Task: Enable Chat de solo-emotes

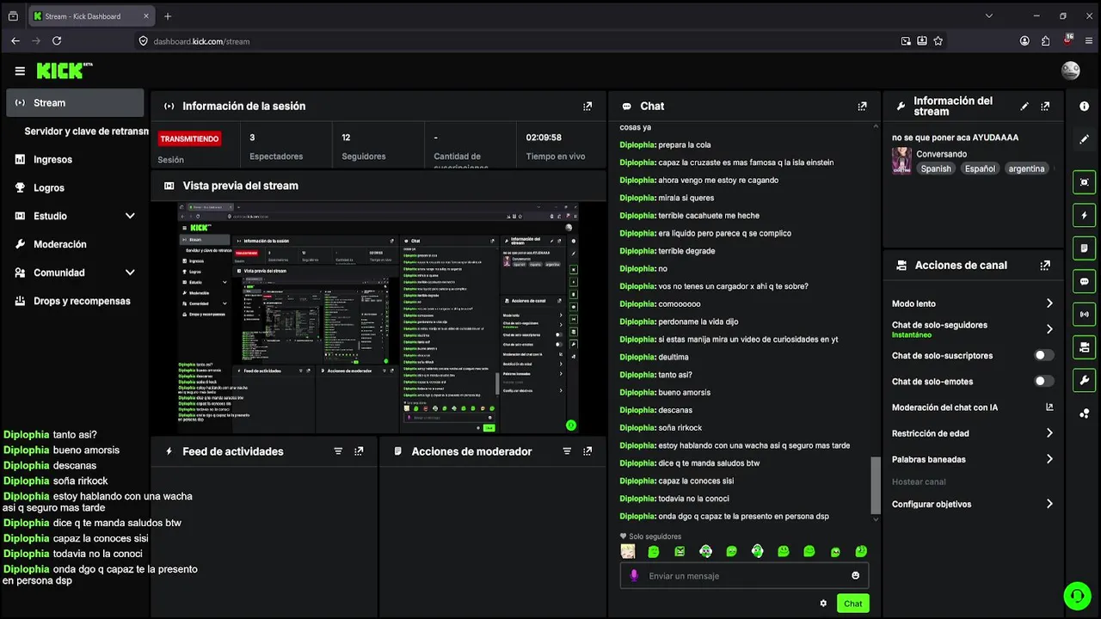Action: pyautogui.click(x=1043, y=381)
